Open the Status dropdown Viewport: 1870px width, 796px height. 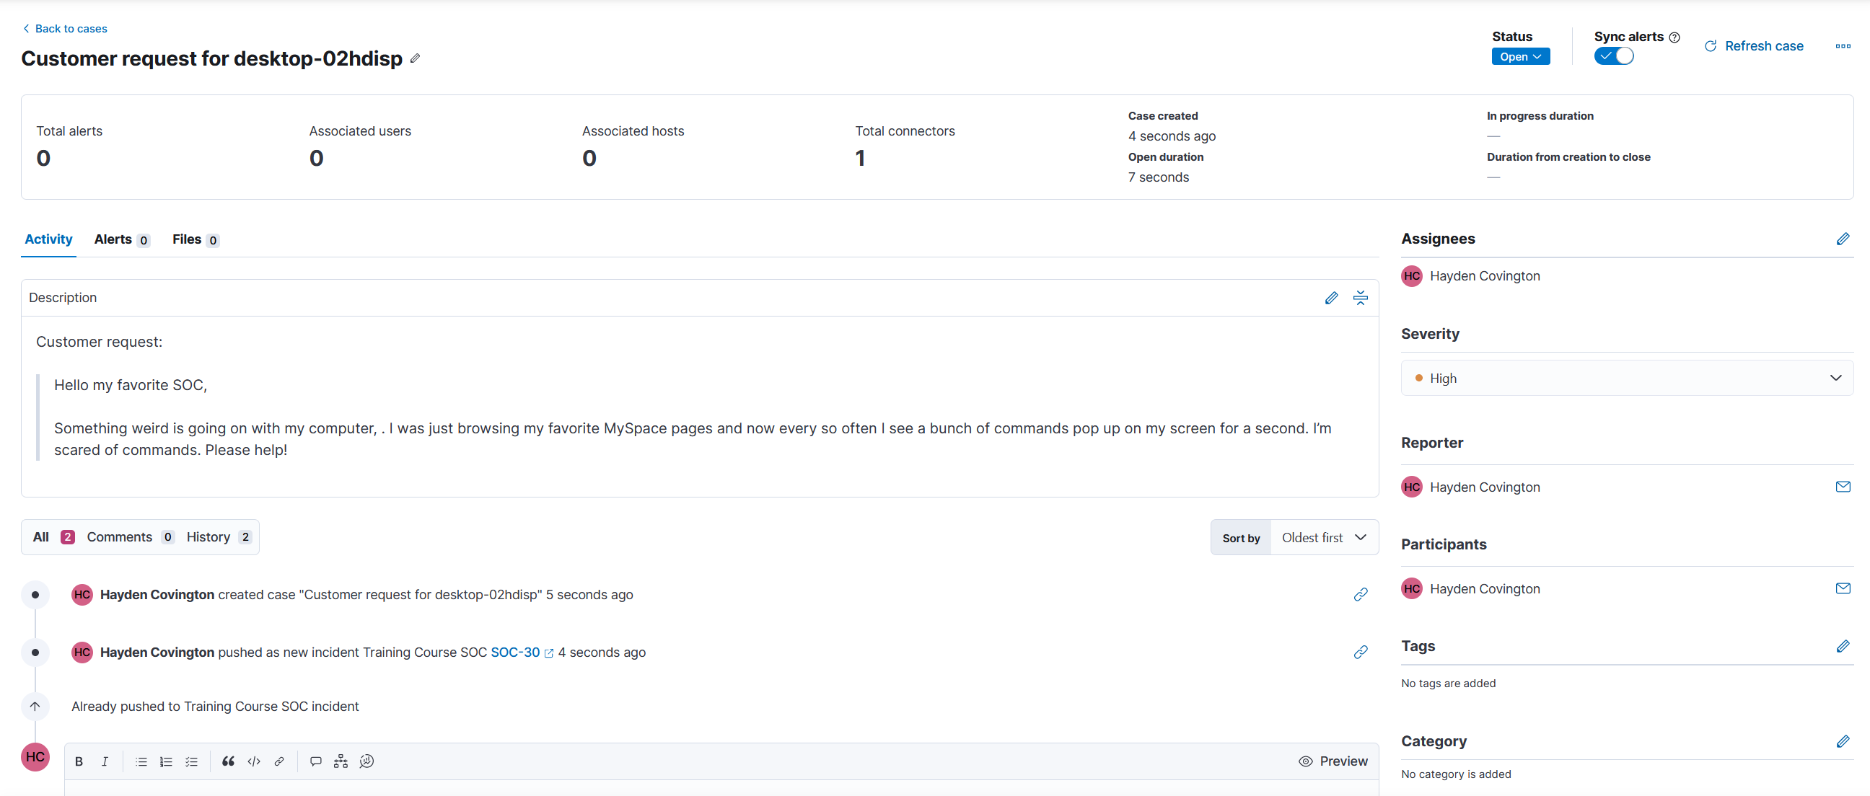[1520, 56]
